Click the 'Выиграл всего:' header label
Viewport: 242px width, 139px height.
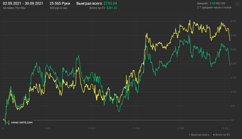(90, 3)
